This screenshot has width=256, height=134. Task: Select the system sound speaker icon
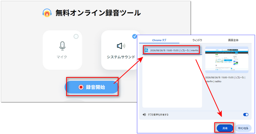pyautogui.click(x=121, y=46)
